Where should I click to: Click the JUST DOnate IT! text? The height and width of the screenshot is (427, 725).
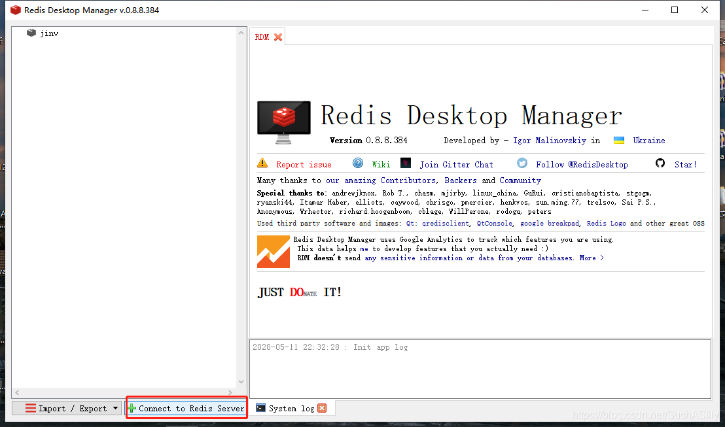click(x=299, y=292)
